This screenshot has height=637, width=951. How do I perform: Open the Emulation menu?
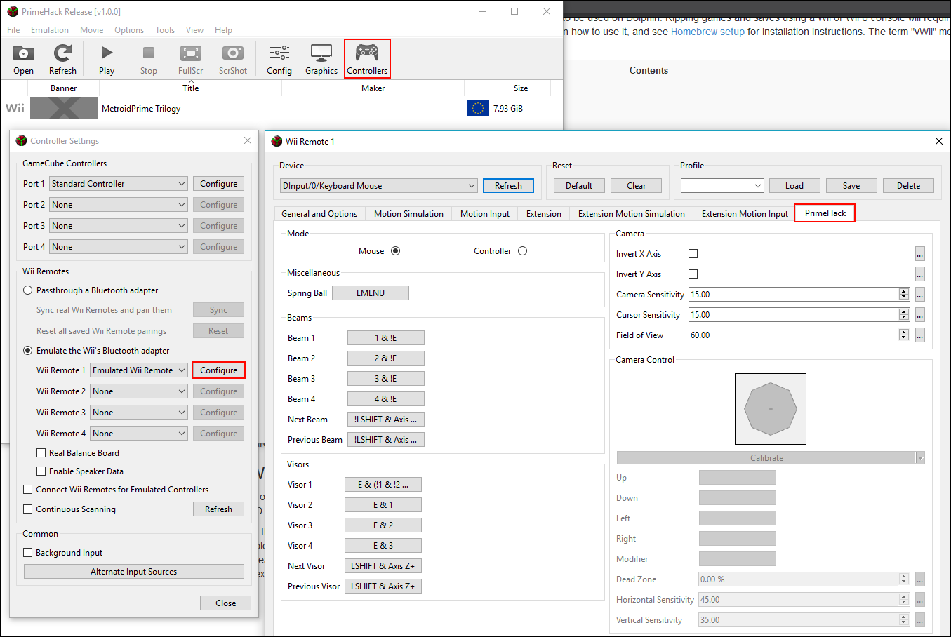tap(50, 30)
